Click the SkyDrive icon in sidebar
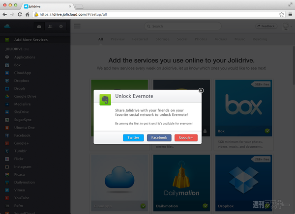The image size is (295, 214). point(7,112)
